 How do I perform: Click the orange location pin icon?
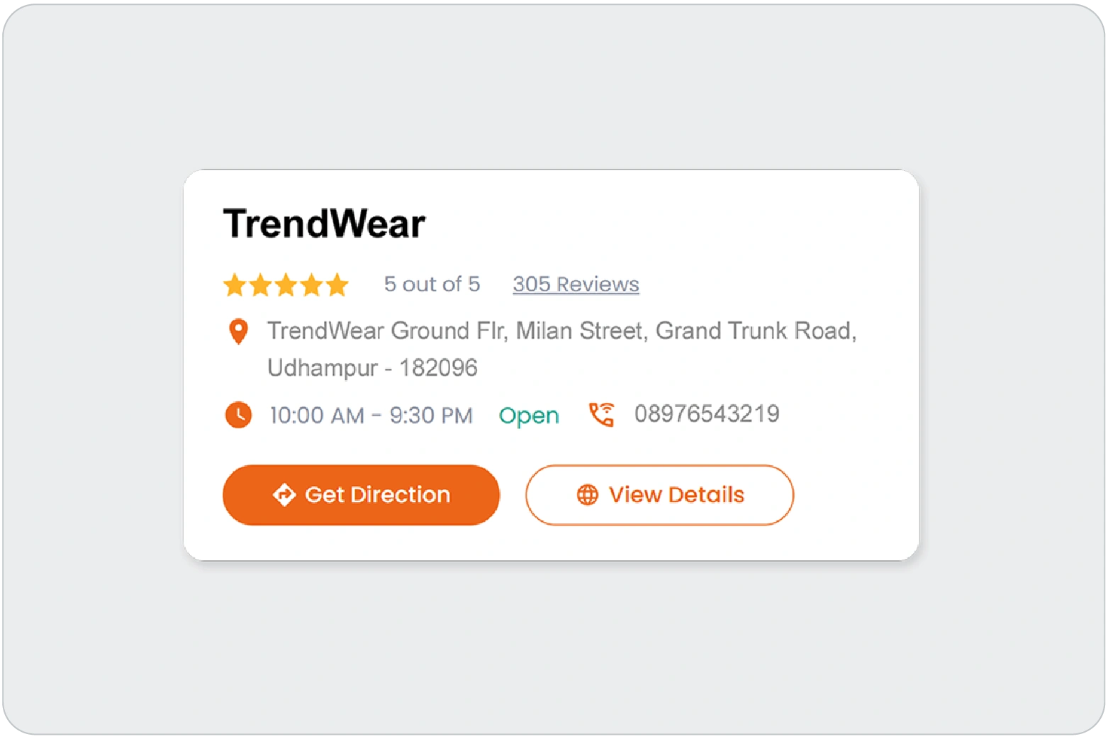pos(238,331)
